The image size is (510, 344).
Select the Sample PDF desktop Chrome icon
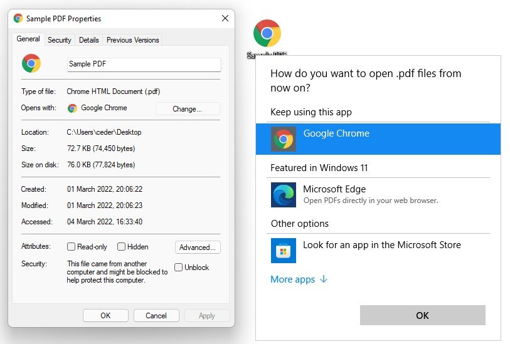(x=267, y=33)
